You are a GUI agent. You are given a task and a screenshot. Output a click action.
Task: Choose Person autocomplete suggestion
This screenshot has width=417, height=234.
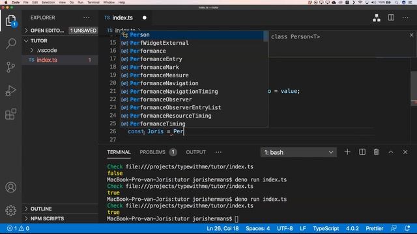(192, 34)
